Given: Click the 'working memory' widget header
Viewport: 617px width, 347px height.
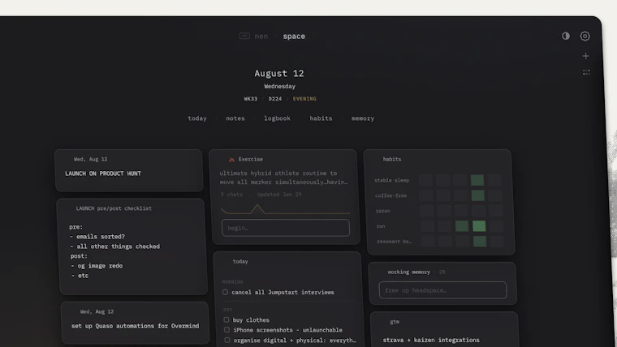Looking at the screenshot, I should (x=408, y=272).
